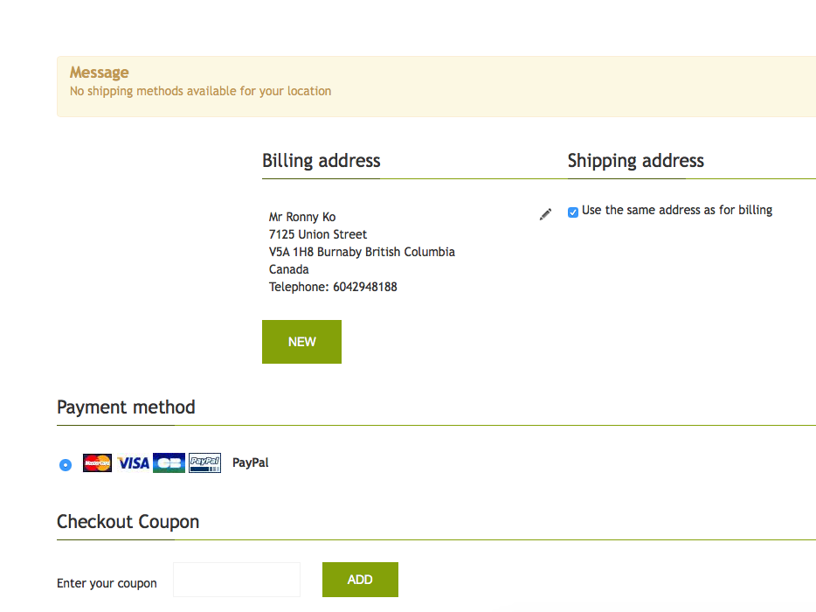Click the 'Use the same address' label text
Image resolution: width=816 pixels, height=612 pixels.
[677, 210]
